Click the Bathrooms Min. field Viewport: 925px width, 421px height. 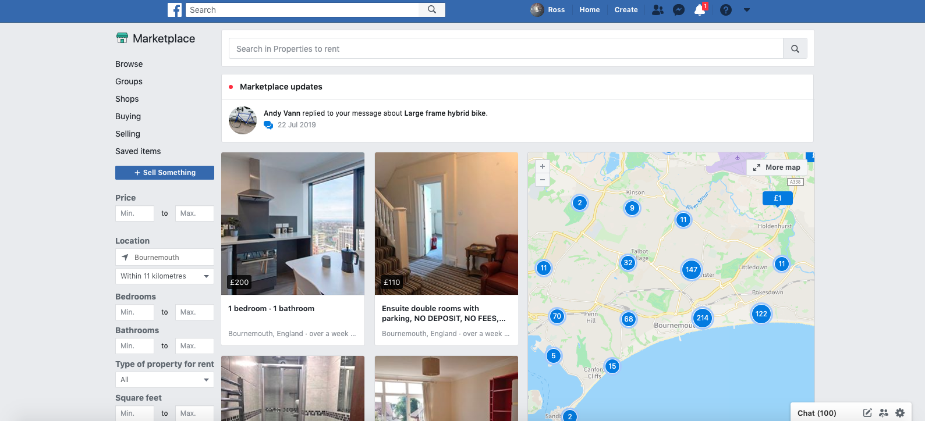click(x=135, y=346)
